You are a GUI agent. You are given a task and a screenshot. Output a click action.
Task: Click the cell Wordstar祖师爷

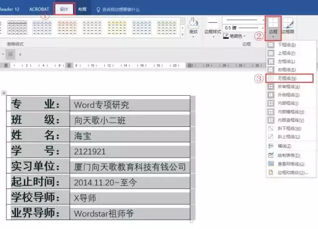point(130,213)
